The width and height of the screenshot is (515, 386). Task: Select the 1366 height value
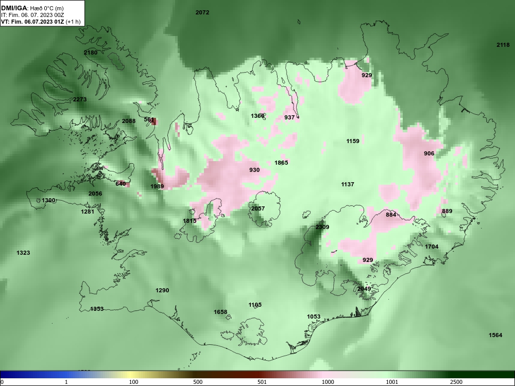coord(257,116)
